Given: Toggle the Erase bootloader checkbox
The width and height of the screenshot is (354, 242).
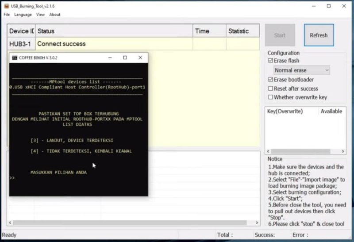Looking at the screenshot, I should [x=270, y=80].
